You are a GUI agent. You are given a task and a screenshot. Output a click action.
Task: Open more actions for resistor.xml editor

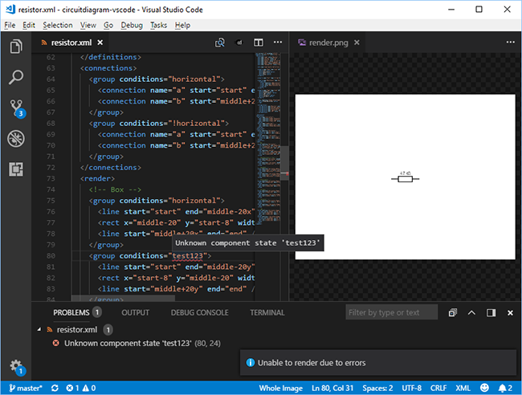(278, 43)
